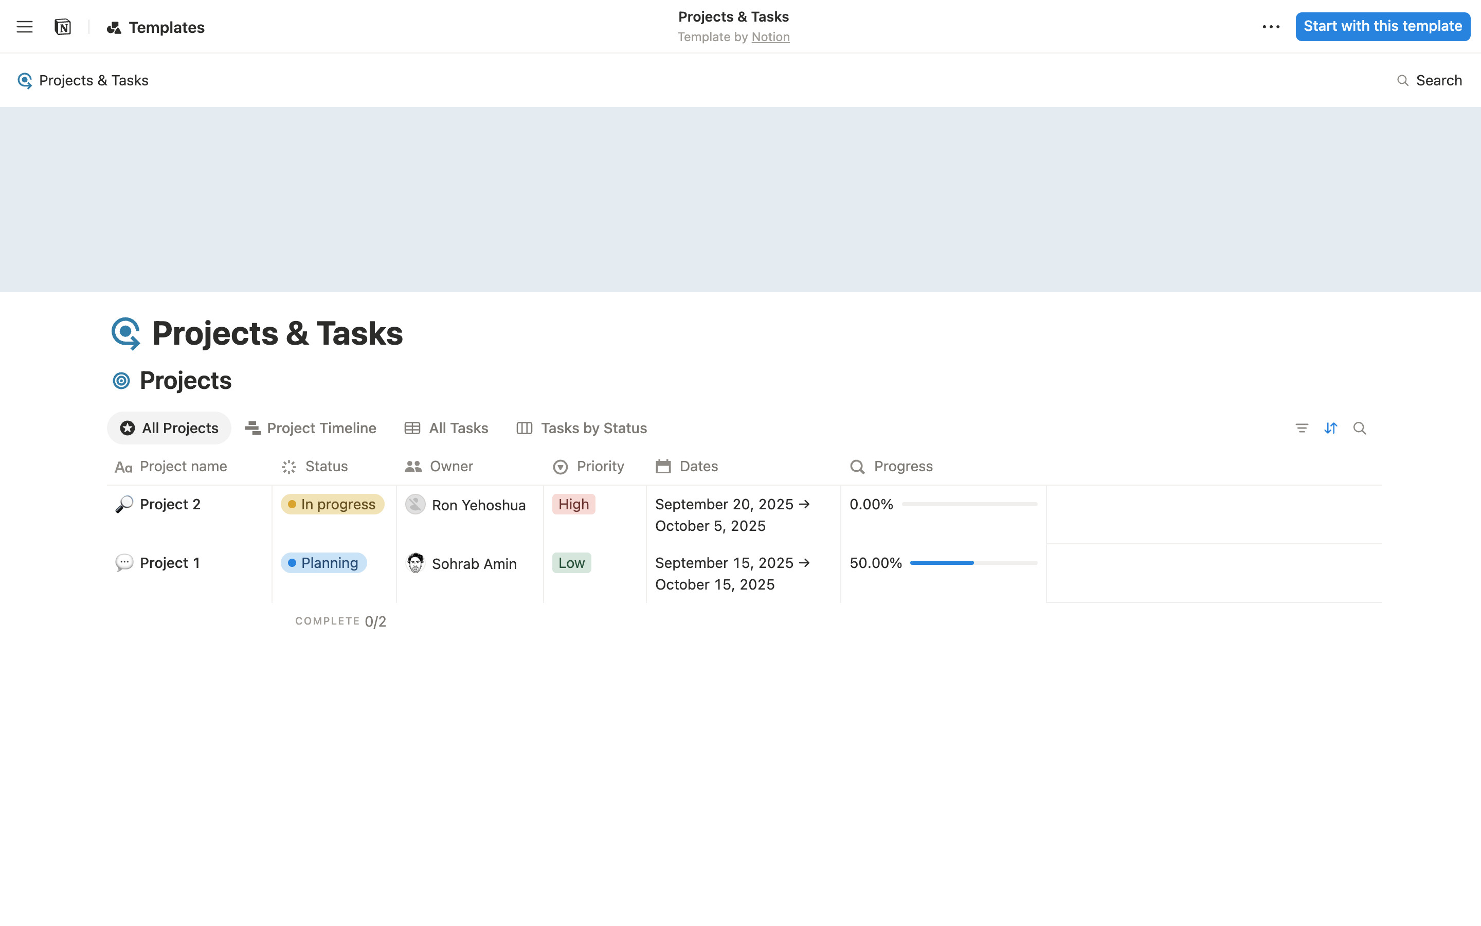
Task: Click the Project 1 speech bubble icon
Action: [124, 563]
